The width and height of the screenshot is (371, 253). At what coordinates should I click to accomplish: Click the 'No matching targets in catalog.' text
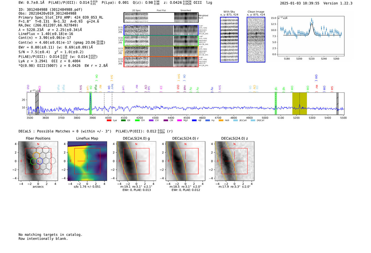[x=50, y=235]
